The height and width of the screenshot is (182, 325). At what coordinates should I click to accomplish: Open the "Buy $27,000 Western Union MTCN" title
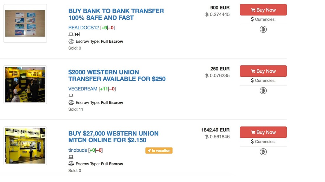(x=113, y=137)
